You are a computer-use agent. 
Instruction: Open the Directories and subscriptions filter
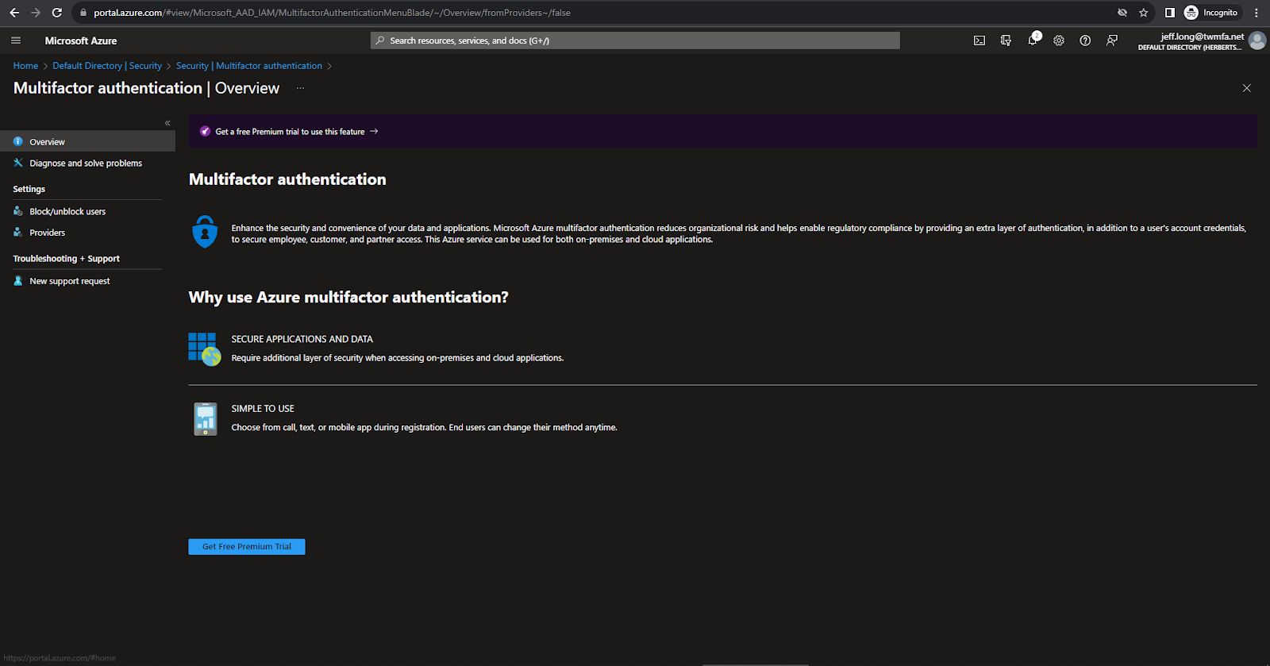[1006, 40]
